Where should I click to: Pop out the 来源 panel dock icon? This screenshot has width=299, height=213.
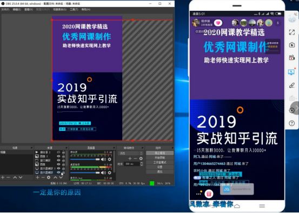point(67,148)
